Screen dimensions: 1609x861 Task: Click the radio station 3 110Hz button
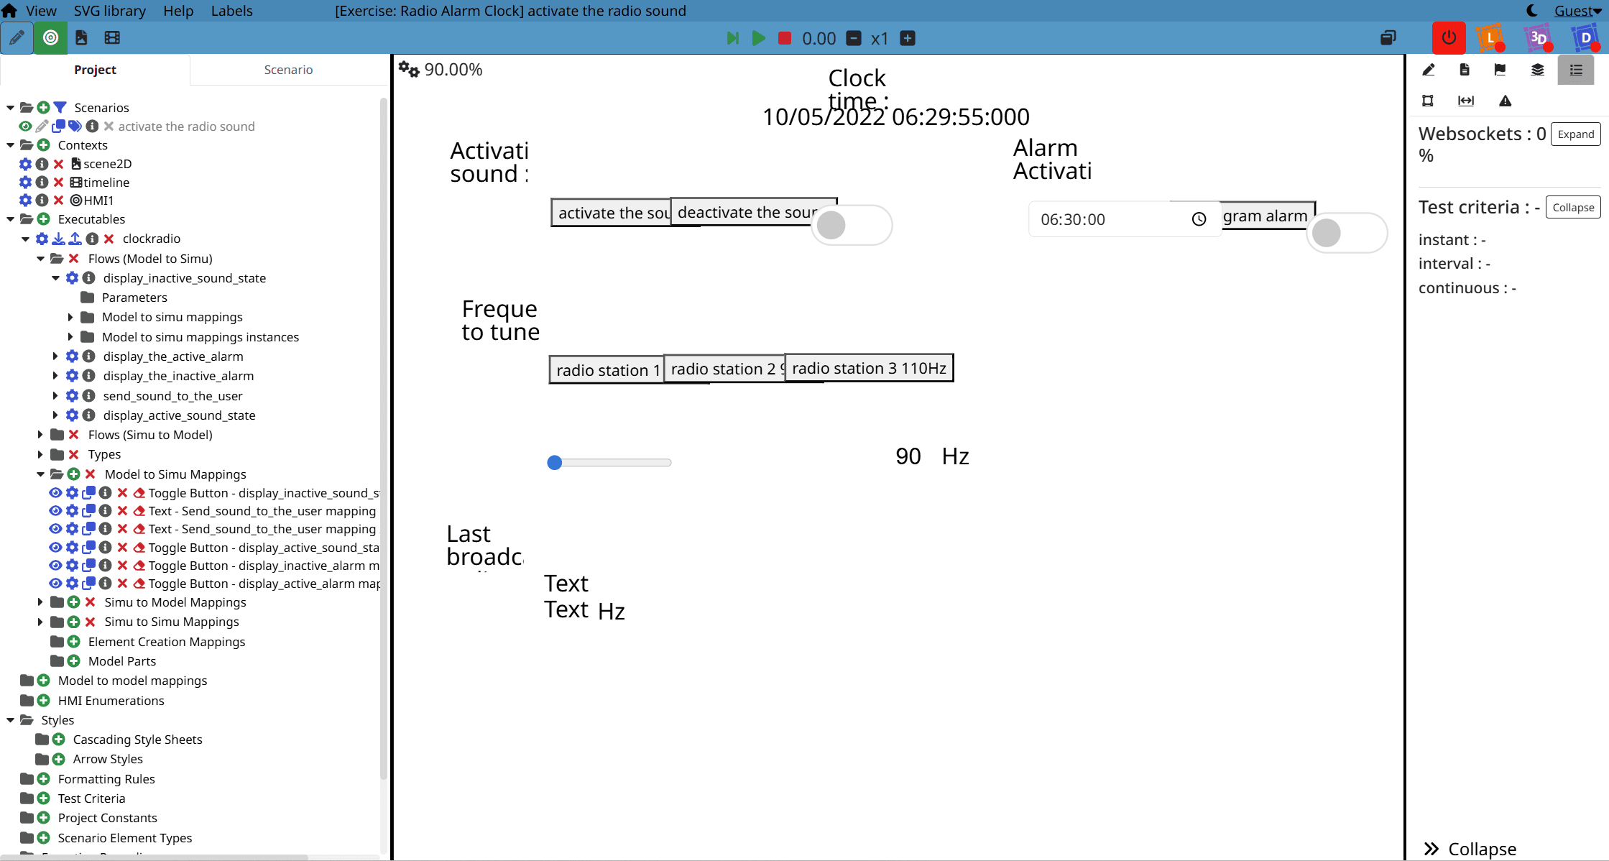point(869,369)
